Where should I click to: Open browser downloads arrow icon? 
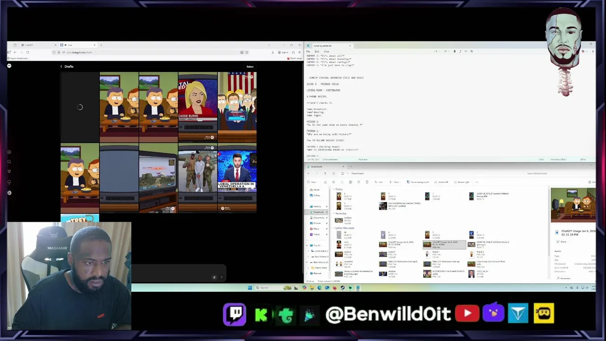(x=273, y=52)
